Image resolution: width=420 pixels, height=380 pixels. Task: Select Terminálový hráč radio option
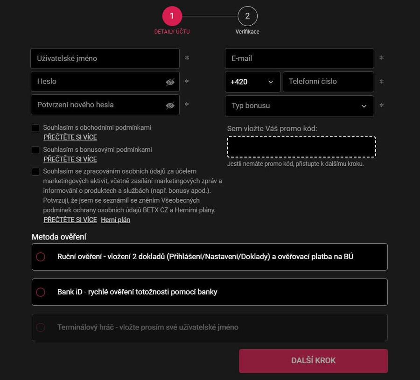coord(41,327)
